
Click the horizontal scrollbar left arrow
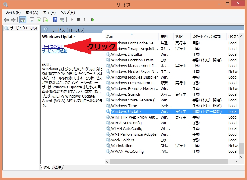[x=107, y=161]
